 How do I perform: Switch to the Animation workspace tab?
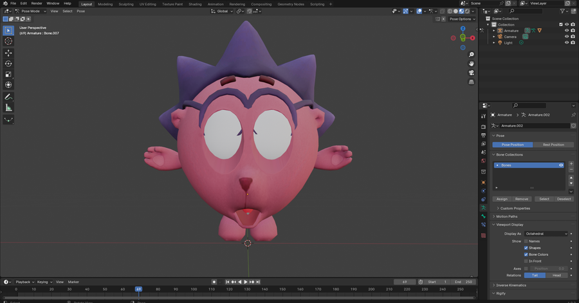click(216, 4)
